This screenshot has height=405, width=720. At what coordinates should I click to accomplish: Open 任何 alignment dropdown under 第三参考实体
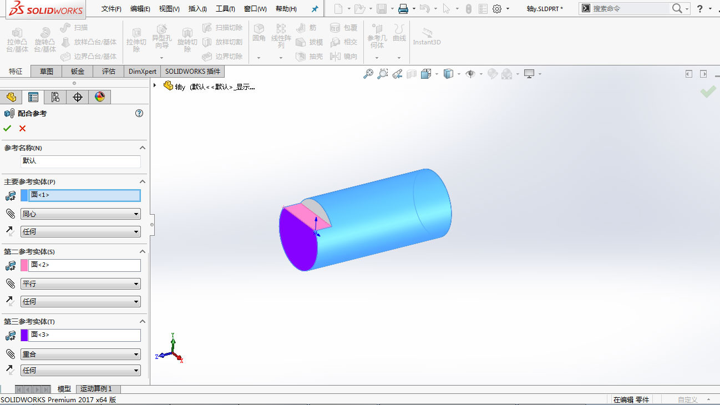[x=80, y=370]
